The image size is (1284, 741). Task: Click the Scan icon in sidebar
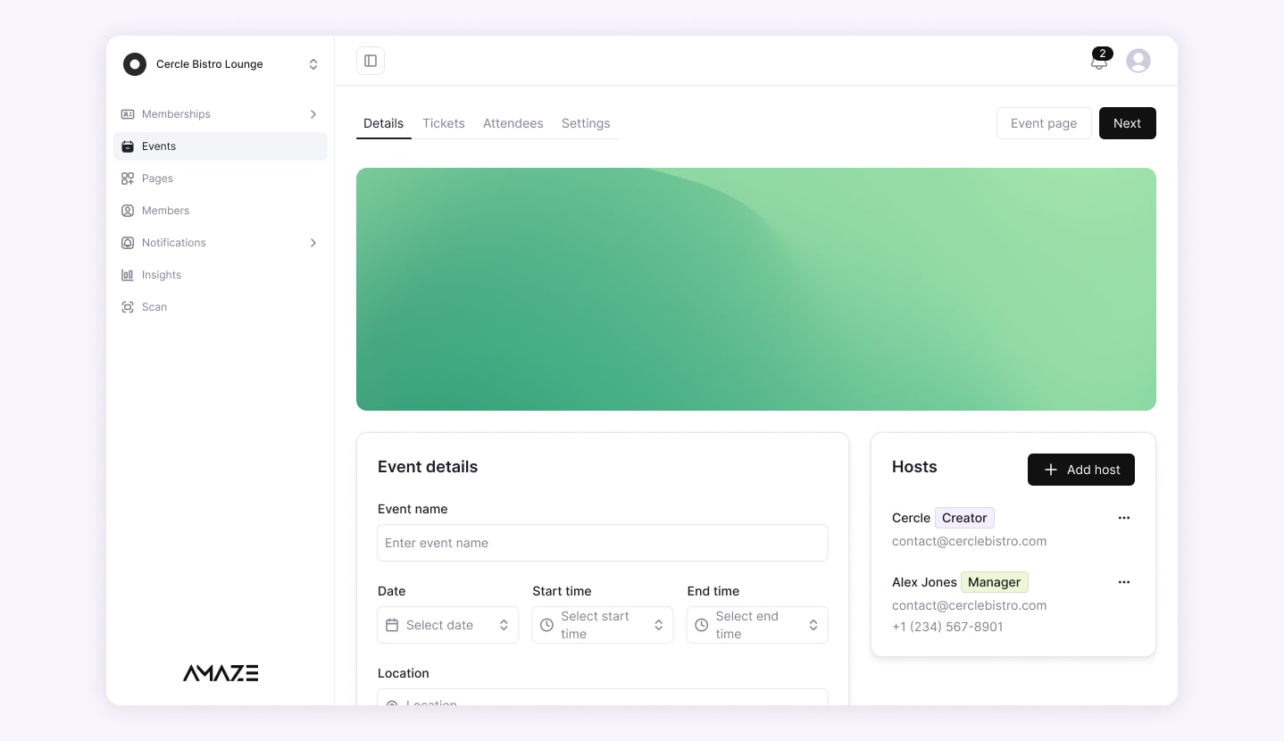click(x=128, y=307)
